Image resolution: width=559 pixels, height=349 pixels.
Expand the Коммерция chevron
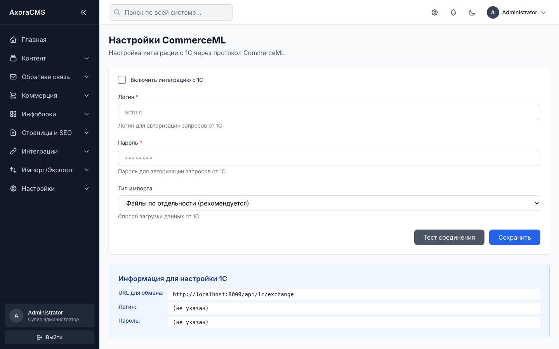tap(87, 95)
